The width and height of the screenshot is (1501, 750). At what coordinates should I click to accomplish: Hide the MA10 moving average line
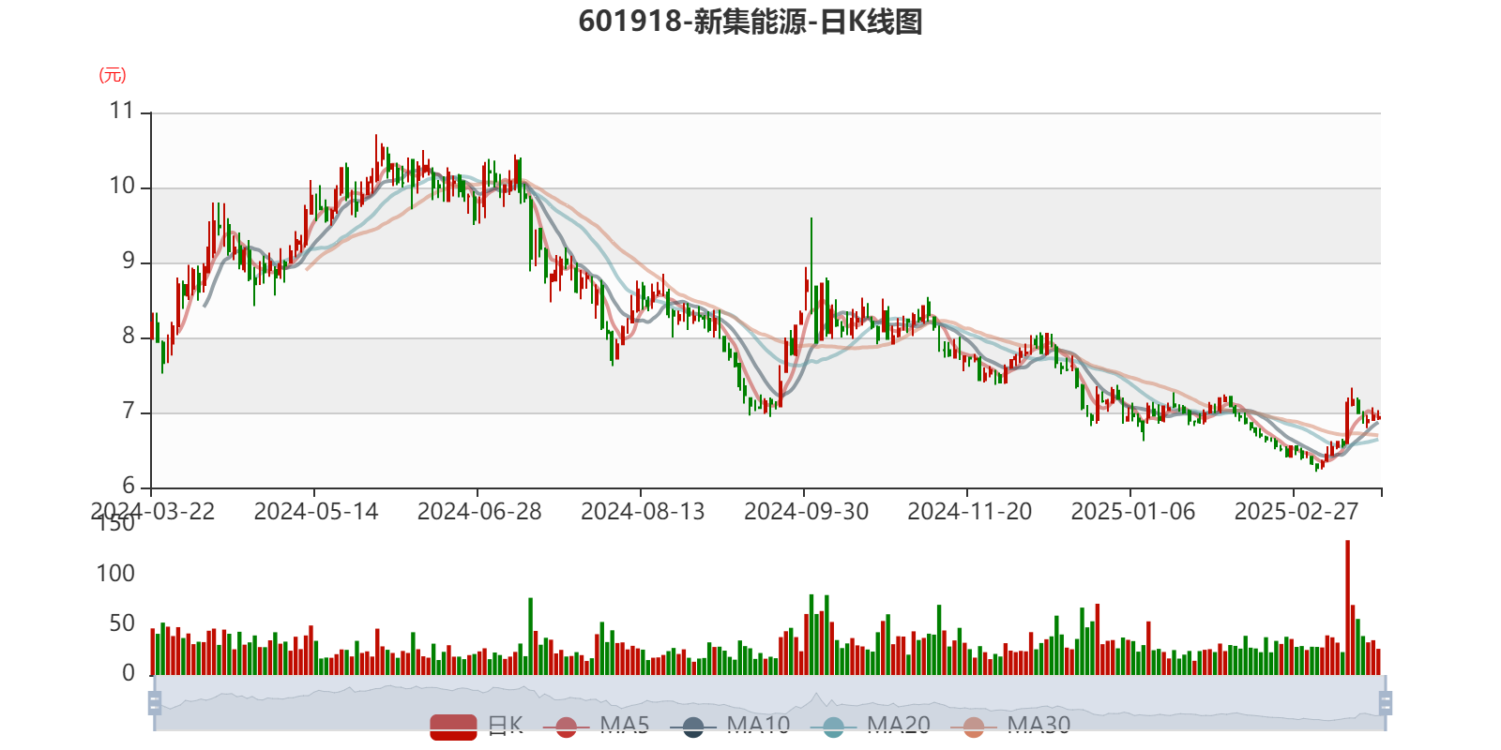click(729, 726)
